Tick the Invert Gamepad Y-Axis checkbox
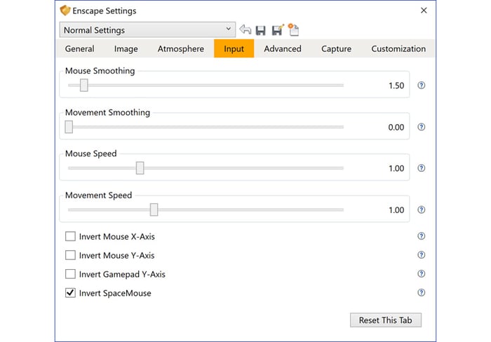 pos(70,274)
